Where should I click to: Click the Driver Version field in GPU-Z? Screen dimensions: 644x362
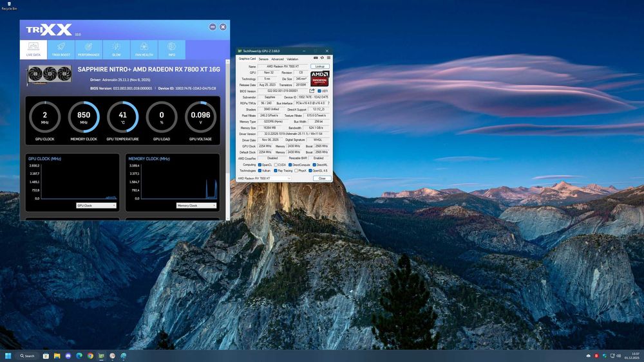pyautogui.click(x=293, y=134)
